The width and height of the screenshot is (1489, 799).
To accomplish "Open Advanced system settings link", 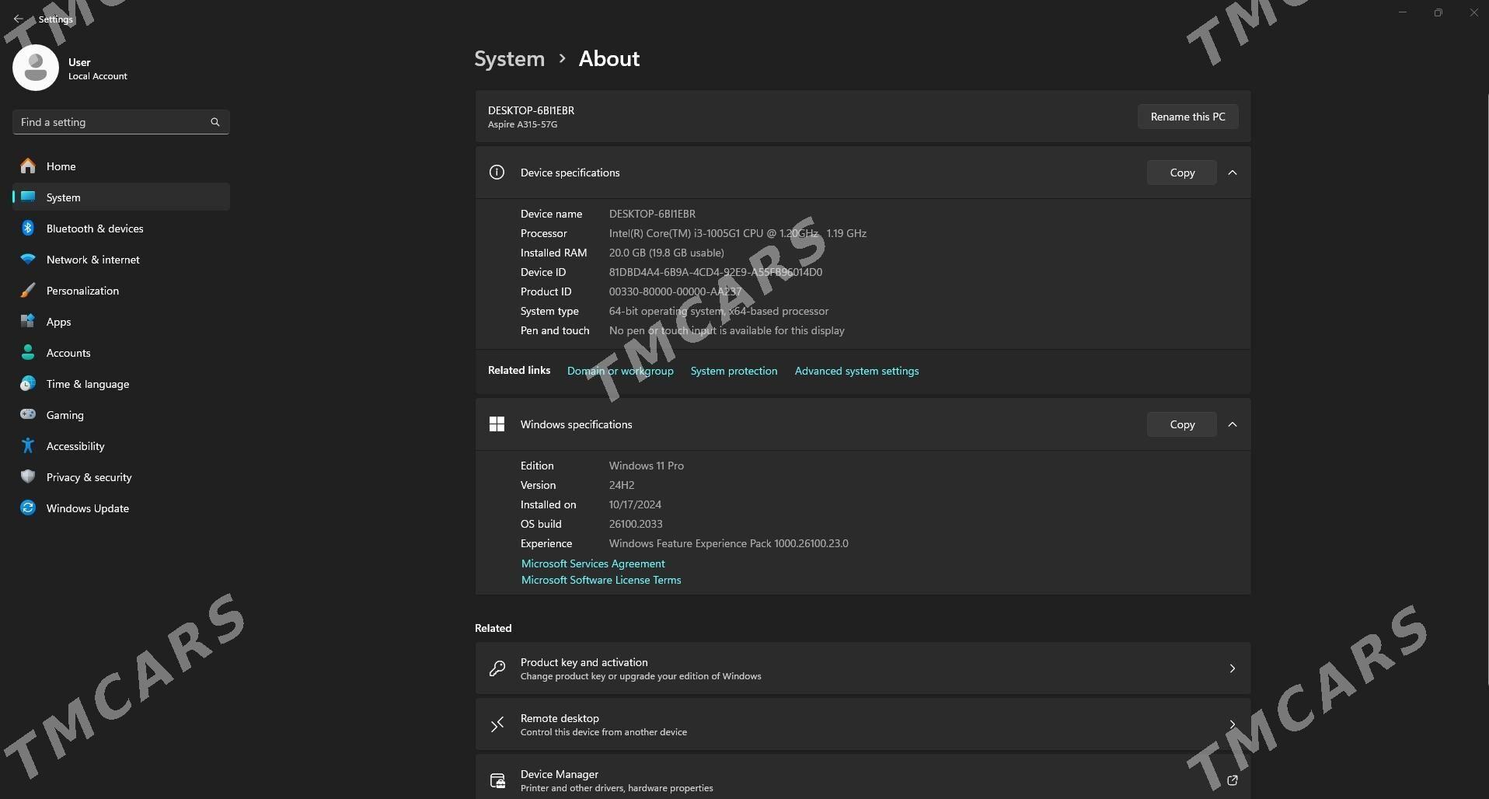I will tap(856, 371).
